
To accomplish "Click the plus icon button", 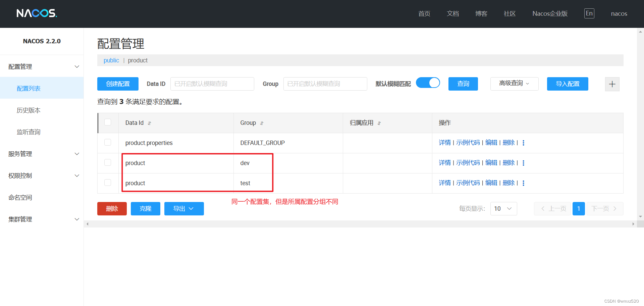I will click(612, 84).
